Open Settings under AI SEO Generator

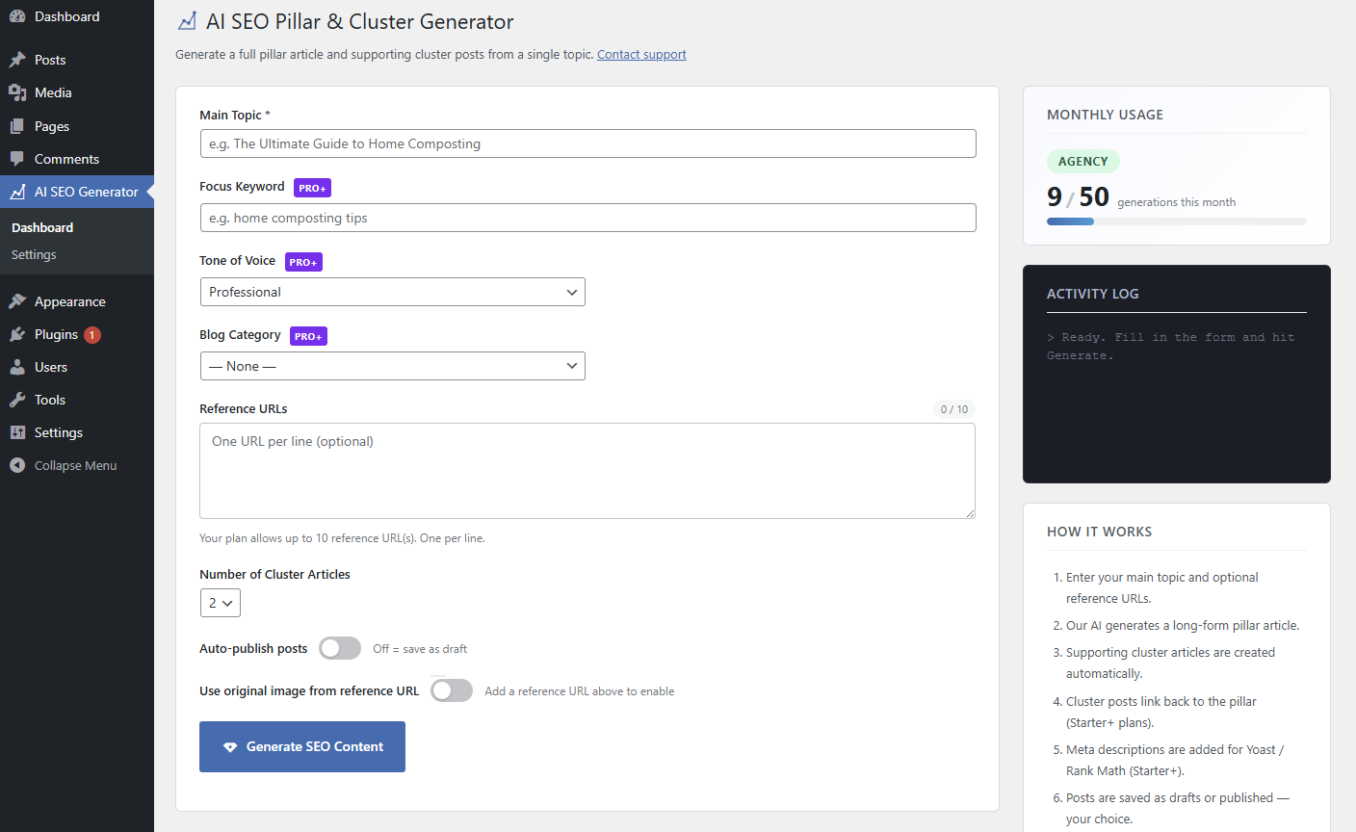34,254
